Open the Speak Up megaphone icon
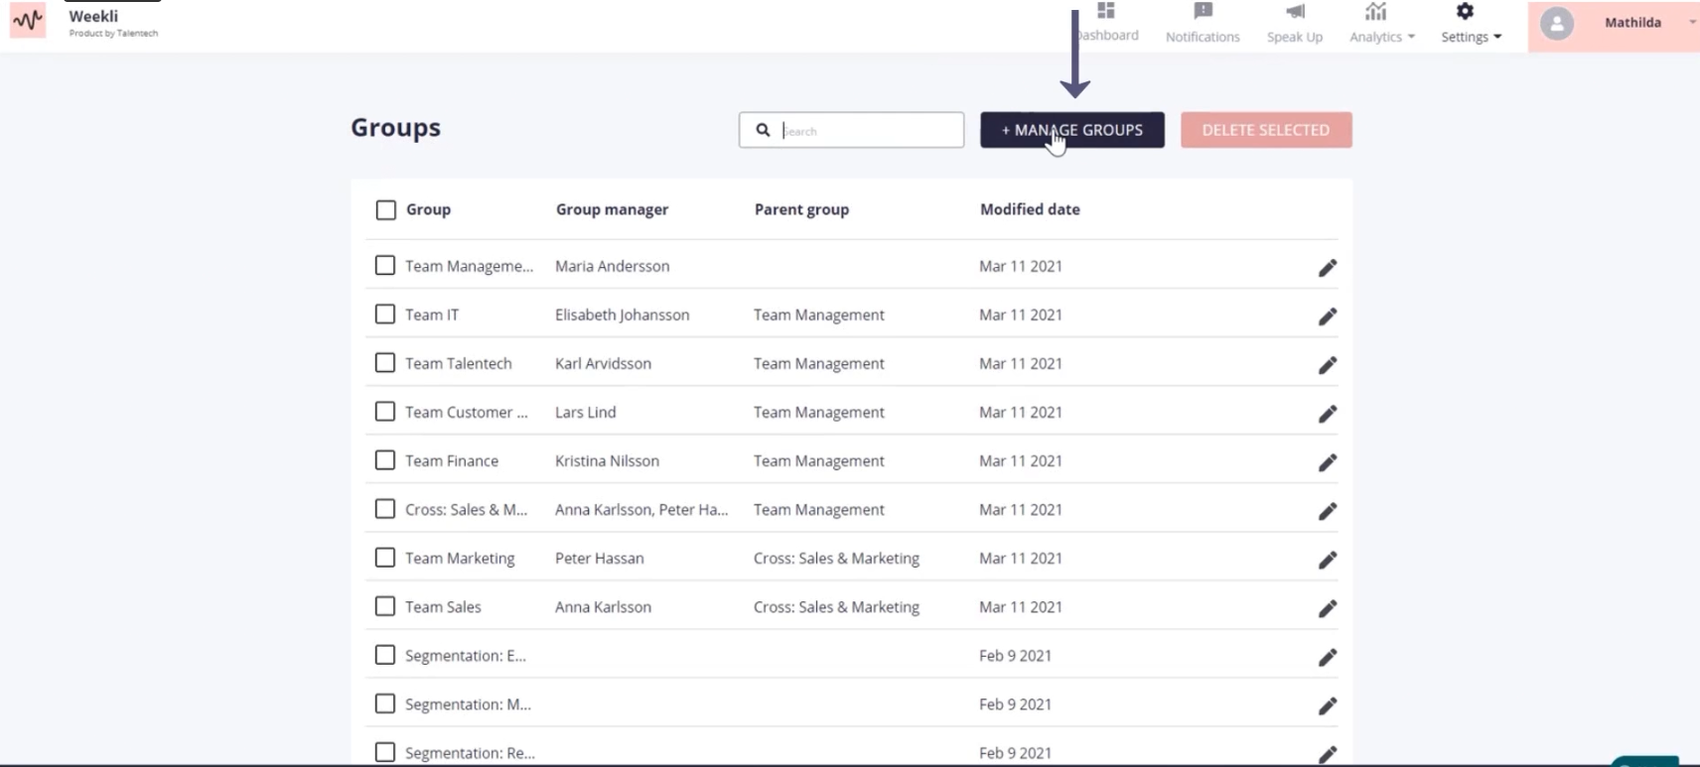 click(x=1295, y=11)
